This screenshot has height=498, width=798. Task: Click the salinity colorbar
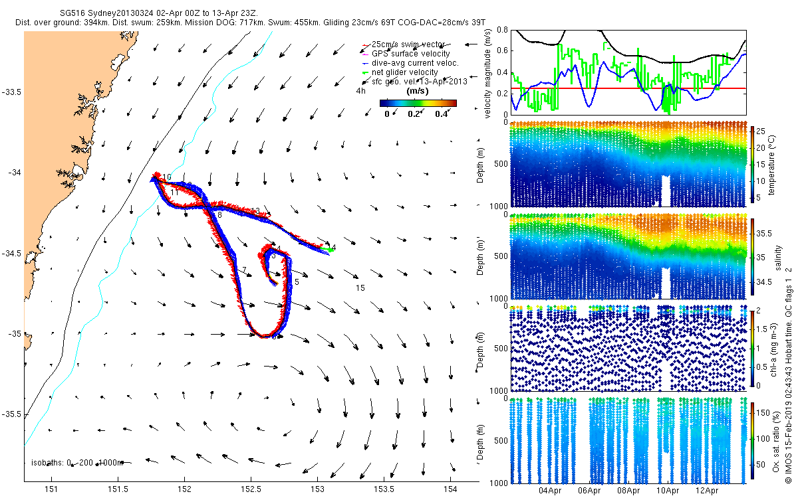[x=753, y=256]
